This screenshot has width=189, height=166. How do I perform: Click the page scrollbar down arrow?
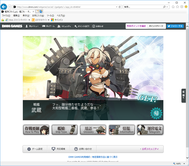tap(187, 158)
